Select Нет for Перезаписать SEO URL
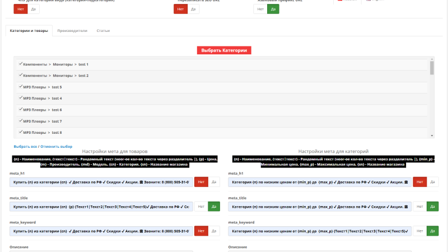 click(x=180, y=9)
